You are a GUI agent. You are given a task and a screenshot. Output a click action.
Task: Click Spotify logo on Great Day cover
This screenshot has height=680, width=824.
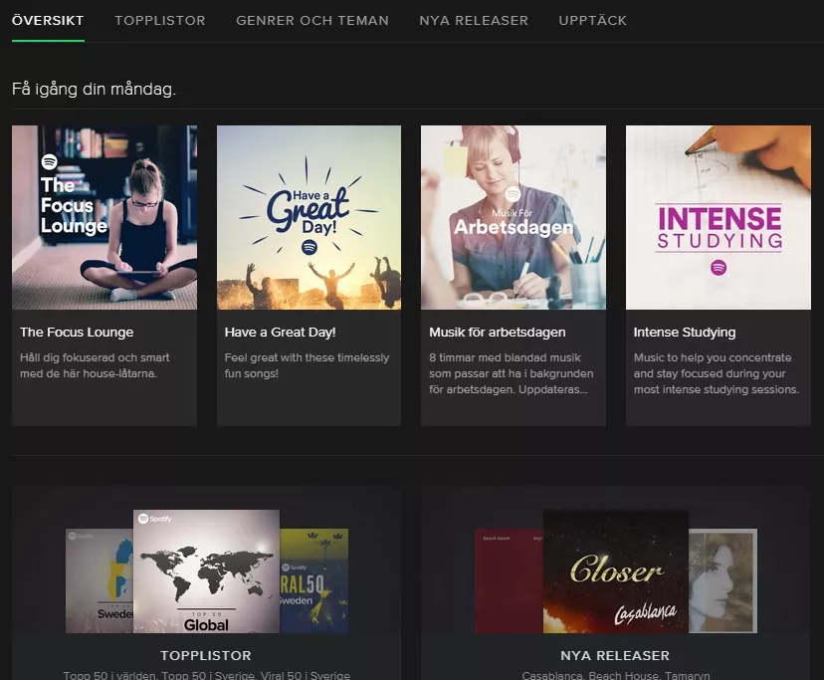(309, 247)
